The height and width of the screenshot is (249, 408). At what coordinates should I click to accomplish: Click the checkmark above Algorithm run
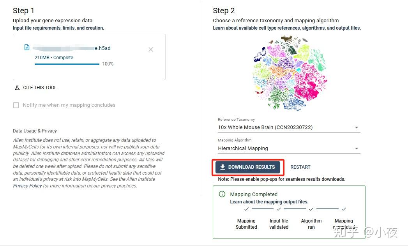(311, 209)
